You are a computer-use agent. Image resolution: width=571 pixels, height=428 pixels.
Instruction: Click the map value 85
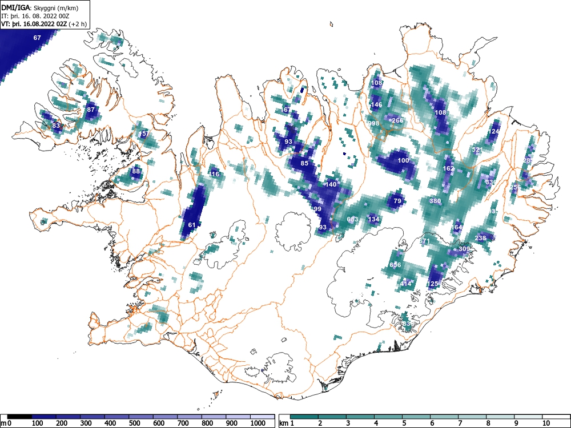304,163
